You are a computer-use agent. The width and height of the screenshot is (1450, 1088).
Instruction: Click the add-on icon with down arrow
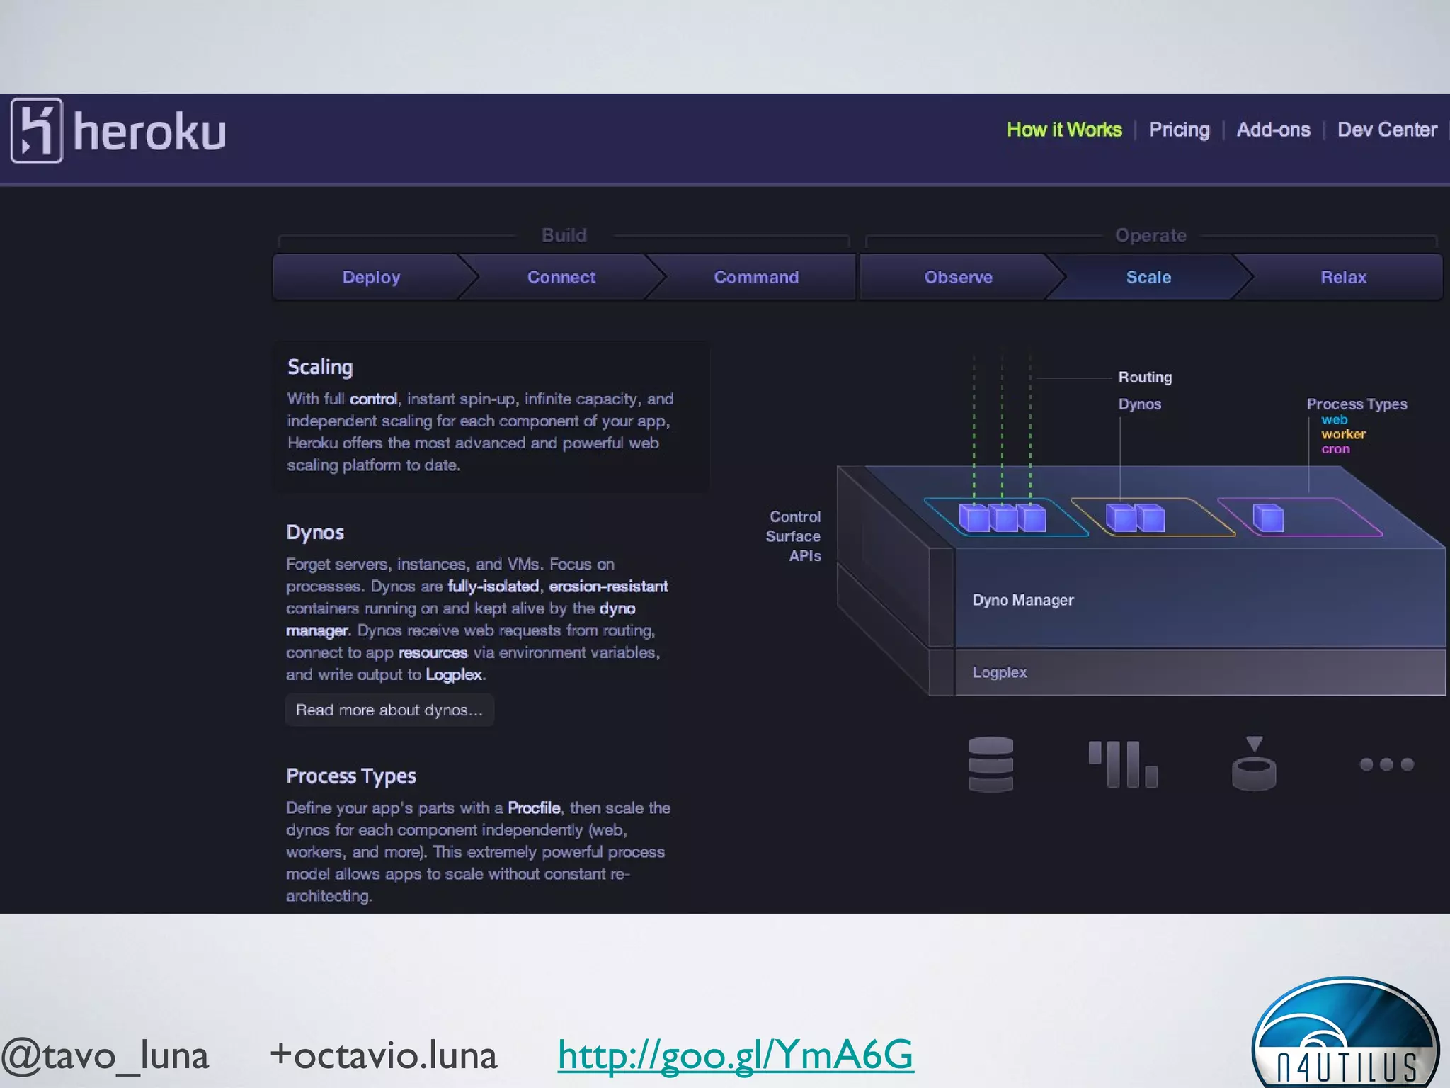(1254, 764)
